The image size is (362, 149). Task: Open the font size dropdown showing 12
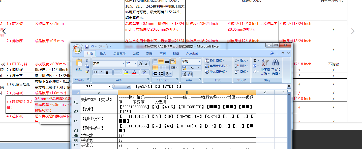pyautogui.click(x=136, y=63)
